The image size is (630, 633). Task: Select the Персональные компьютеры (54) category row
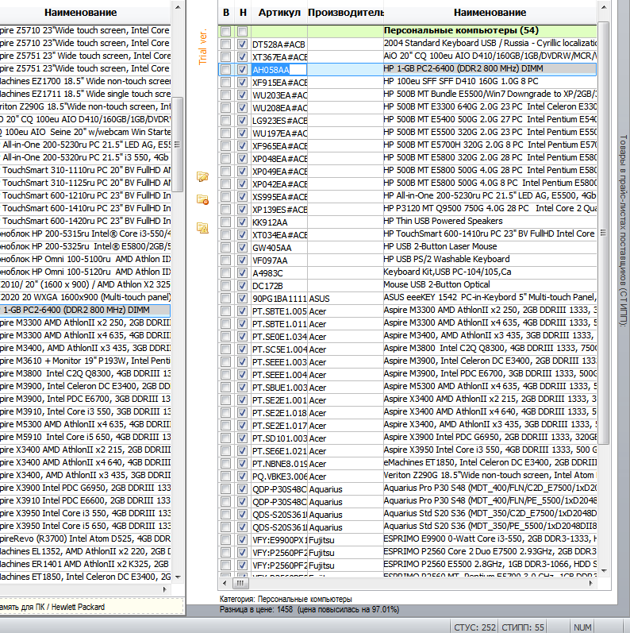pyautogui.click(x=407, y=31)
